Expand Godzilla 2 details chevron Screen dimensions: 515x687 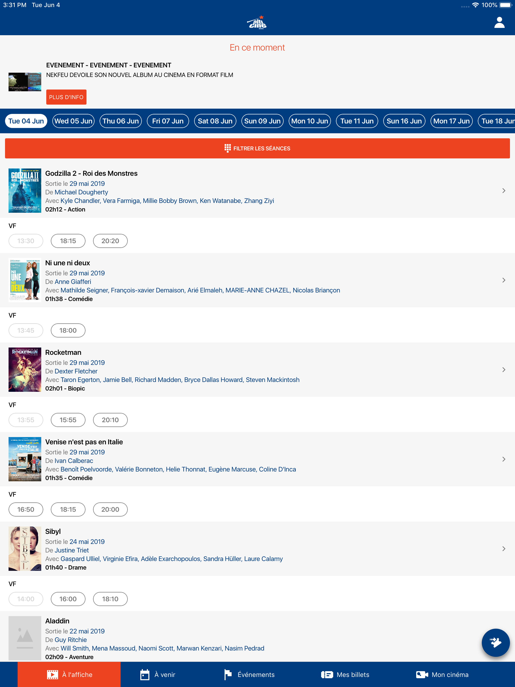(x=503, y=190)
